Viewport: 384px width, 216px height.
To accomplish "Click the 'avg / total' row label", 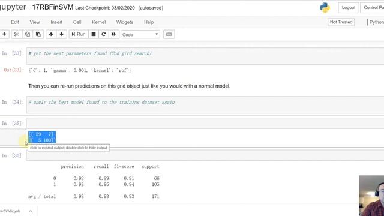I will click(x=42, y=196).
